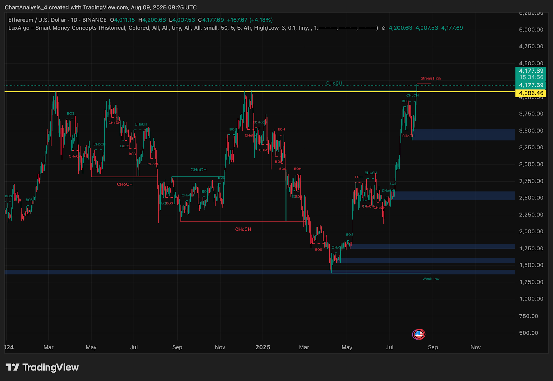Click the 4,500.00 price axis label
Screen dimensions: 553x381
tap(531, 63)
